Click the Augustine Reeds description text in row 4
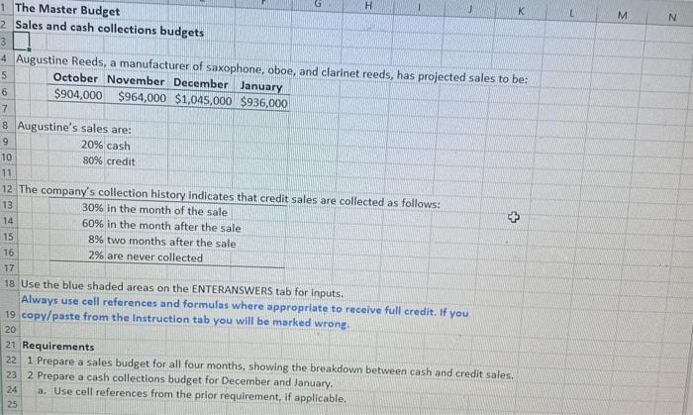This screenshot has width=693, height=415. (x=272, y=69)
